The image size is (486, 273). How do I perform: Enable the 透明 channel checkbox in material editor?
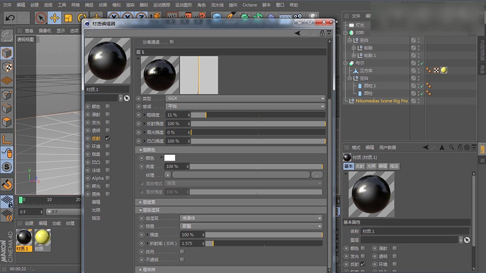coord(108,130)
